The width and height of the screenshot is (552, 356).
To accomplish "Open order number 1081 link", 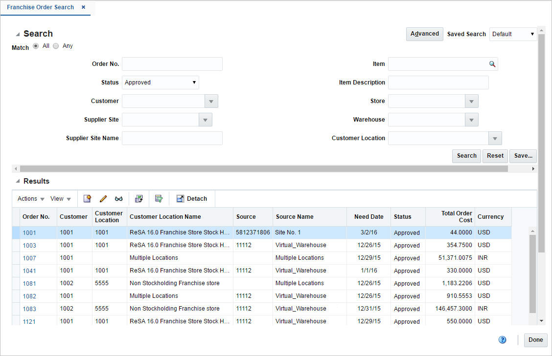I will click(29, 283).
